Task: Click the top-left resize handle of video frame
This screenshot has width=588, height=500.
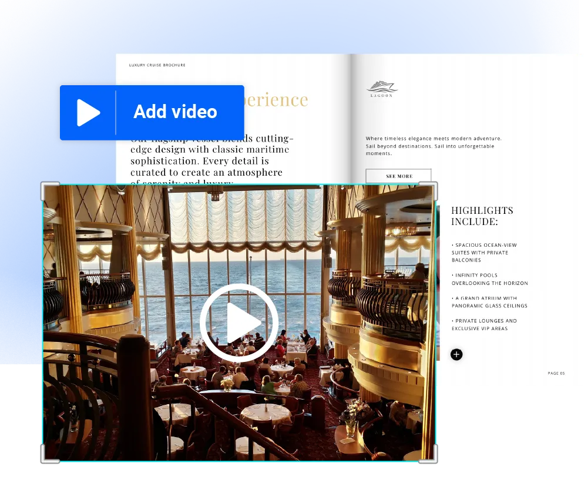Action: pos(48,190)
